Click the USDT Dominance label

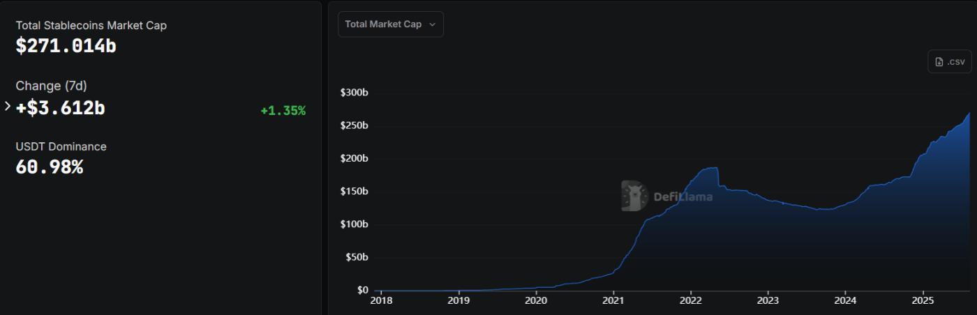61,146
